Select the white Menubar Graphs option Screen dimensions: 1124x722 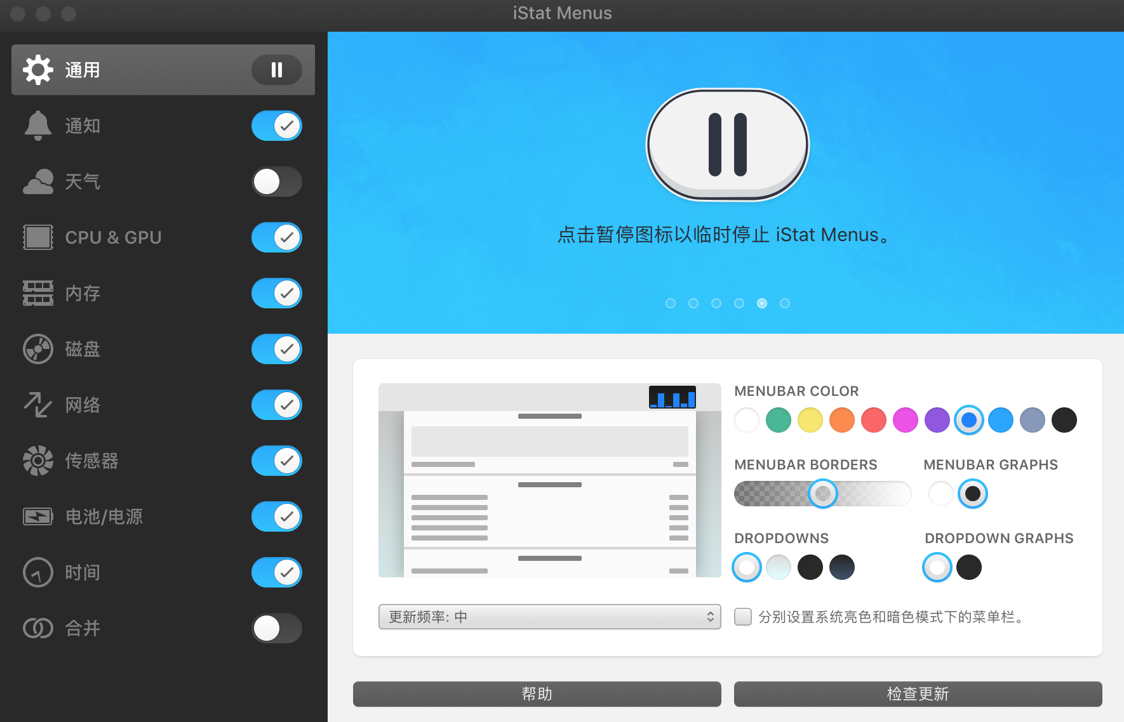[x=941, y=494]
